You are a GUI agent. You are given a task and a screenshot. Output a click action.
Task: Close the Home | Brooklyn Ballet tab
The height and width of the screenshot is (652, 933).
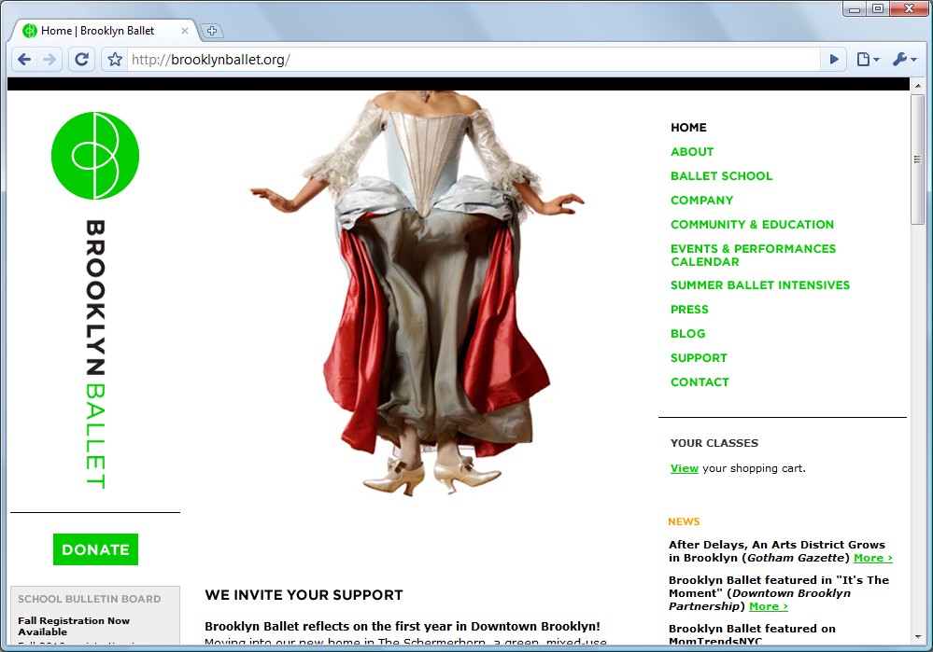[x=185, y=31]
